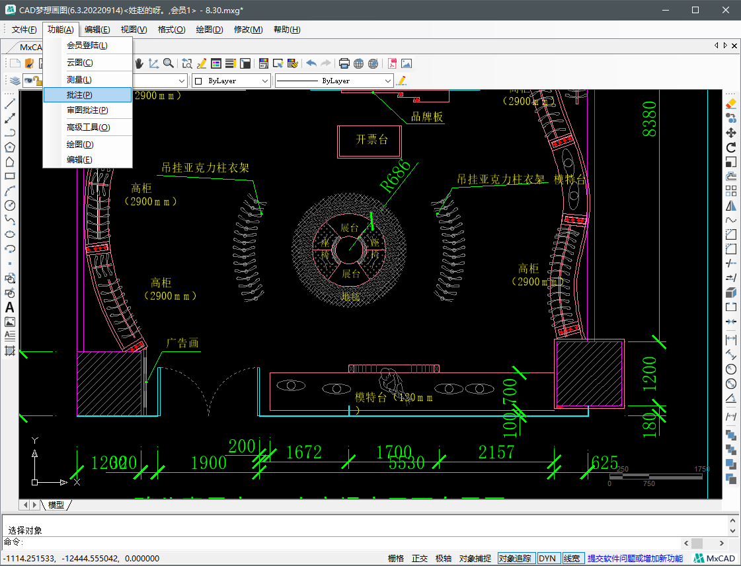The height and width of the screenshot is (566, 741).
Task: Click the Zoom magnifier tool
Action: 168,63
